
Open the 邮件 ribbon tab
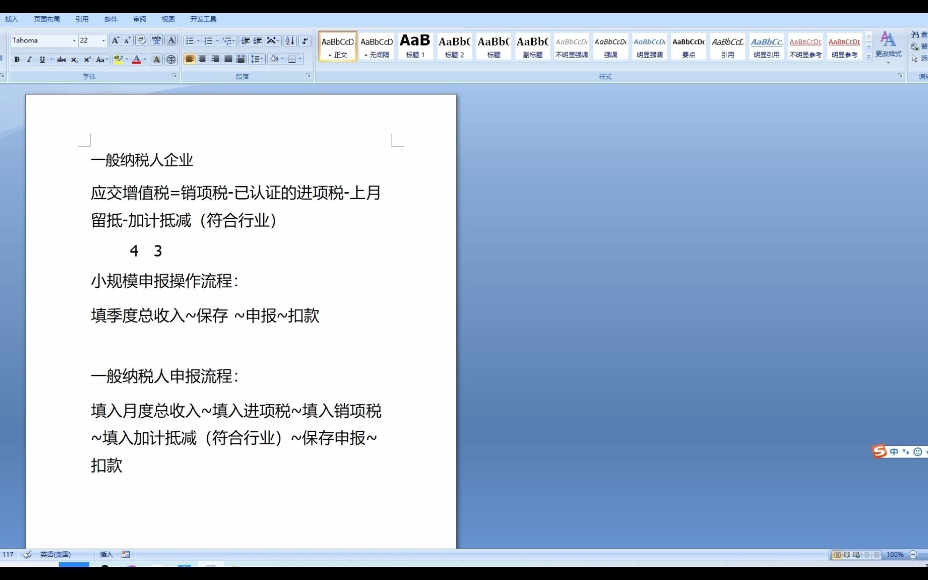point(111,19)
